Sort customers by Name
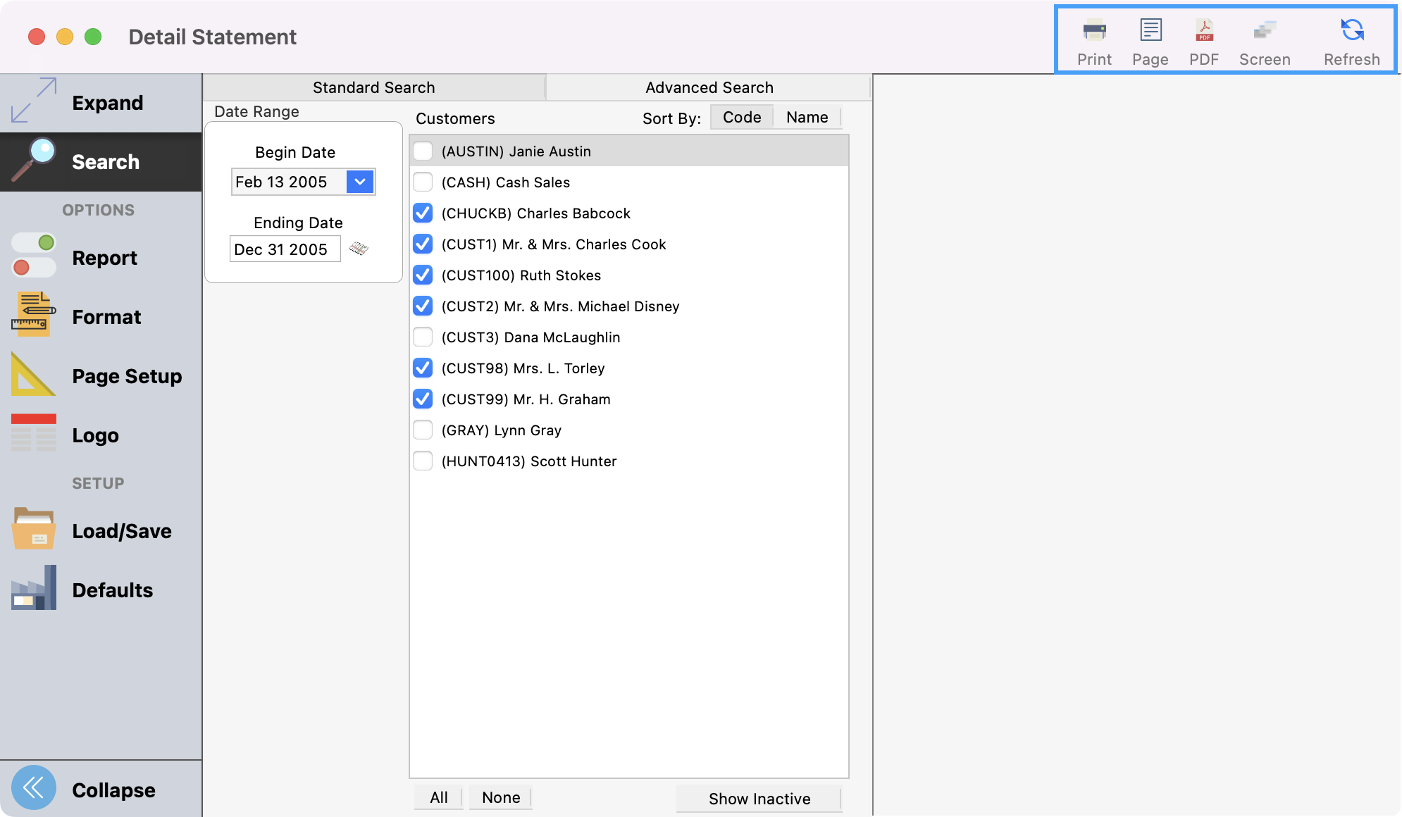 click(807, 117)
